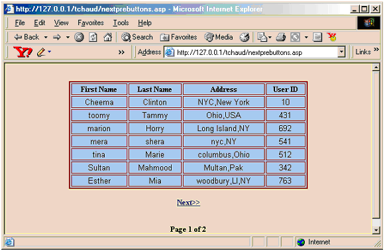The height and width of the screenshot is (251, 385).
Task: Open the File menu
Action: [20, 23]
